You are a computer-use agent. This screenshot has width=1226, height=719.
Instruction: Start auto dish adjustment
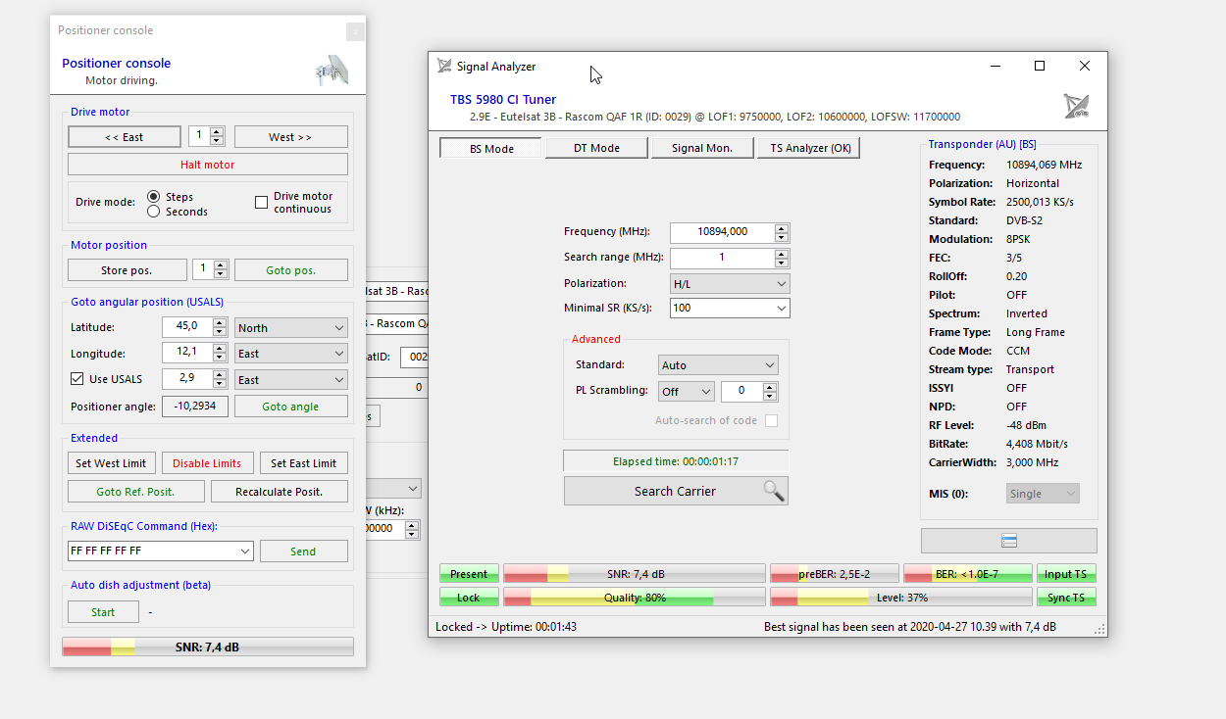pos(103,612)
